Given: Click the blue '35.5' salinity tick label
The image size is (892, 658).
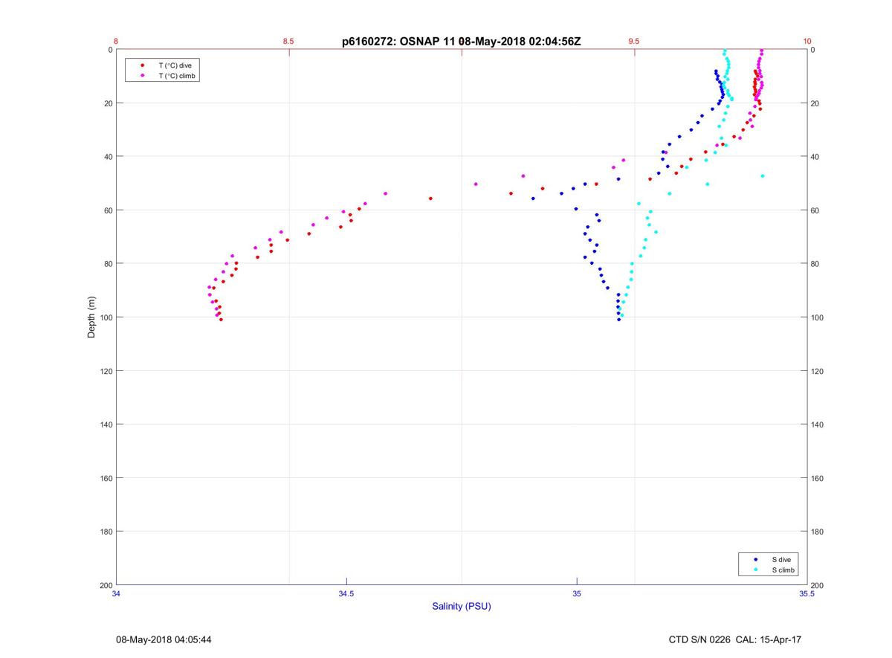Looking at the screenshot, I should click(807, 593).
